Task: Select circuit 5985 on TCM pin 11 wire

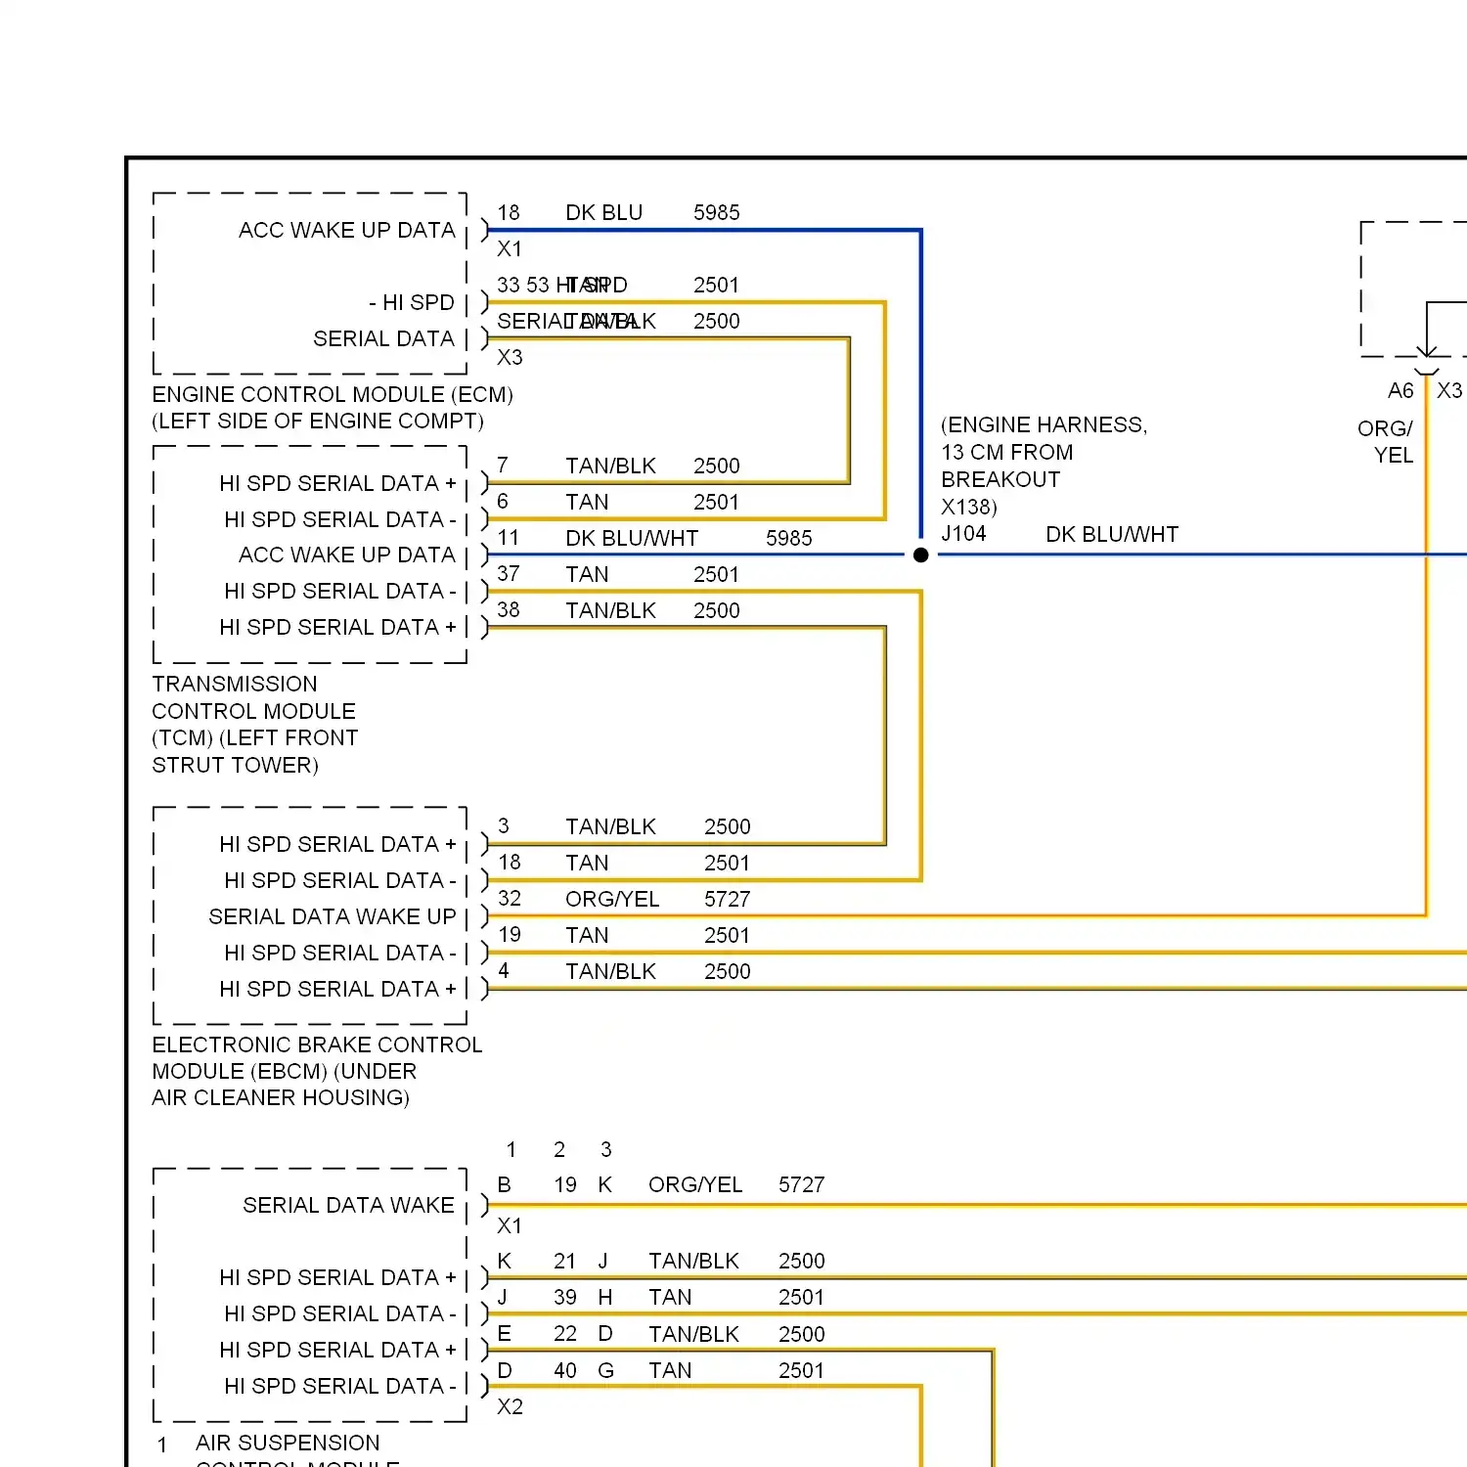Action: pos(788,538)
